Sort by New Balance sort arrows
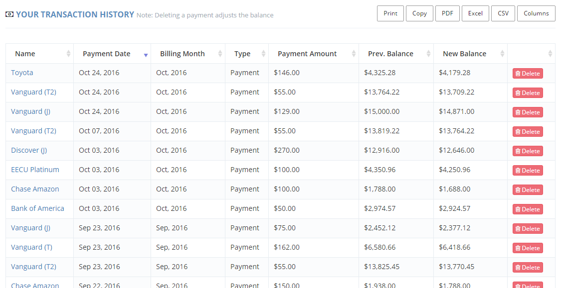The height and width of the screenshot is (288, 561). tap(502, 54)
